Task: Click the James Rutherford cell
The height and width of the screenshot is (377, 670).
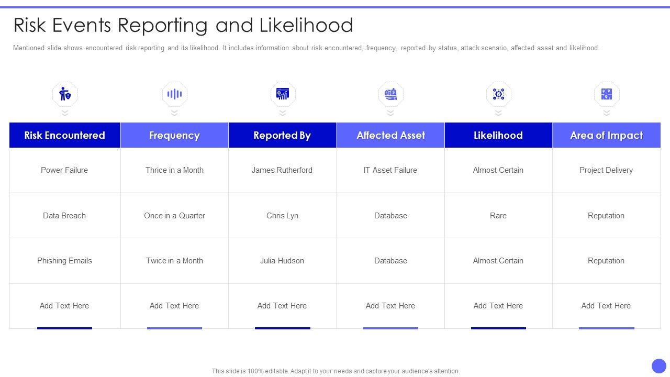Action: tap(282, 170)
